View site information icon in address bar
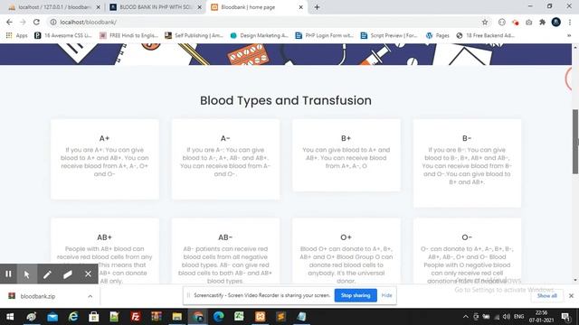 coord(53,22)
